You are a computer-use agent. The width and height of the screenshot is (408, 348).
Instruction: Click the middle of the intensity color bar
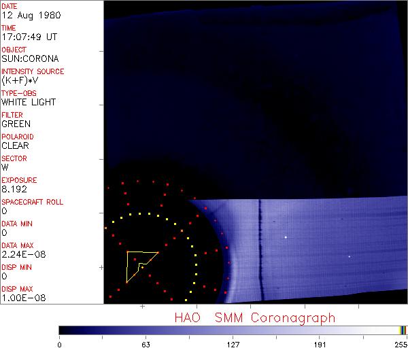point(233,330)
